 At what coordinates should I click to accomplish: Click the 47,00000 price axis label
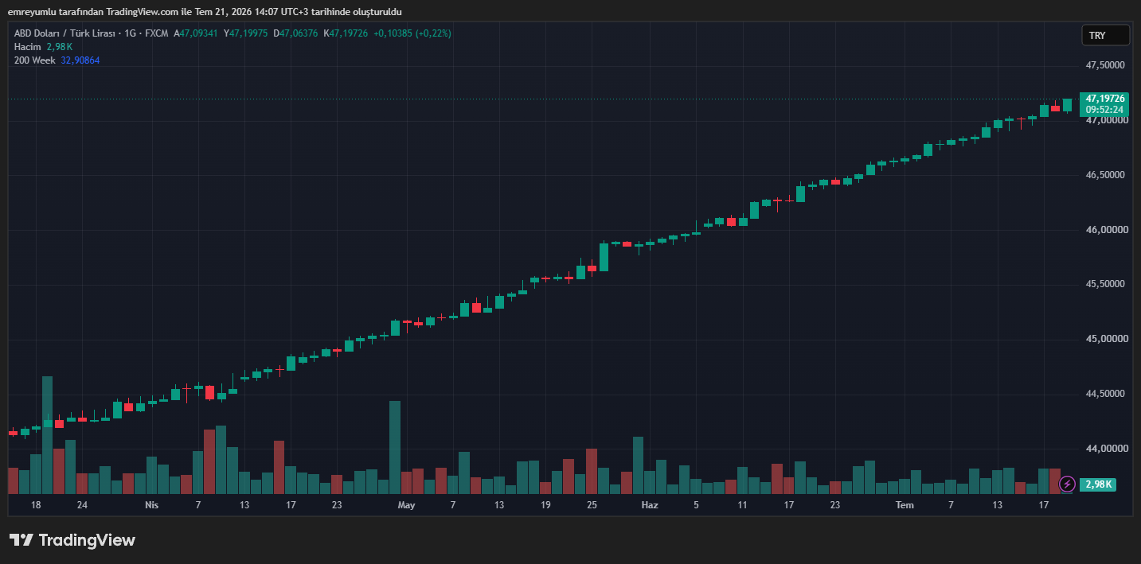[x=1107, y=120]
